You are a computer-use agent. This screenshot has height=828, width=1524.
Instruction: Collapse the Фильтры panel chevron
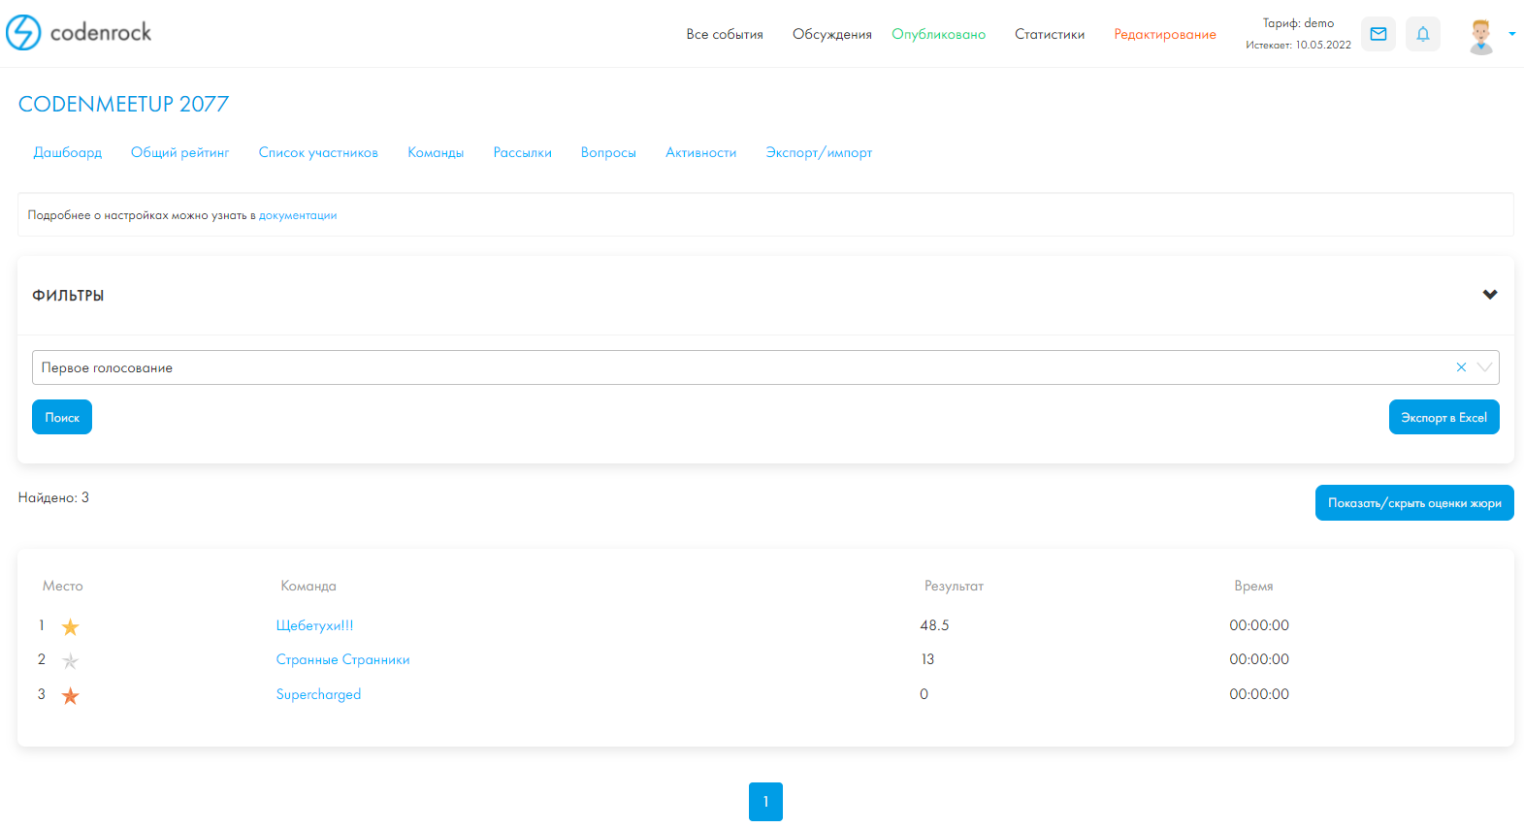(x=1489, y=295)
